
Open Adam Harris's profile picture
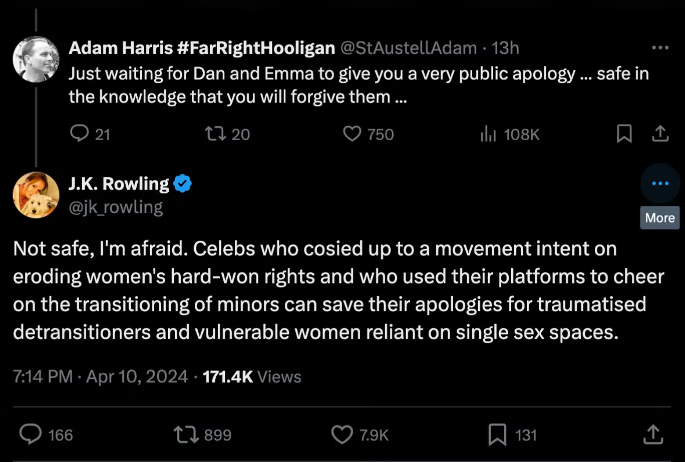36,59
